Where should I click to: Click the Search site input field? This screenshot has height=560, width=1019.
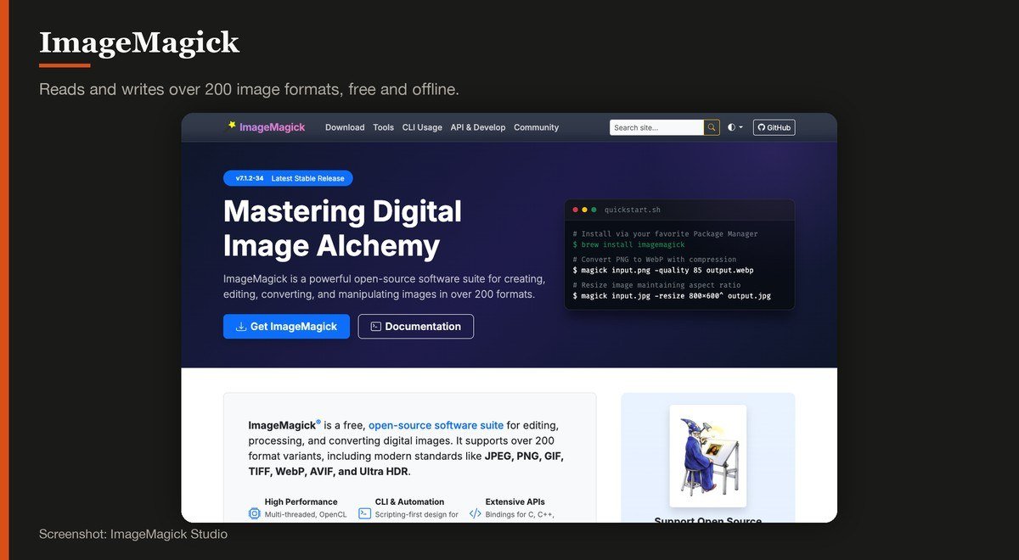[656, 127]
